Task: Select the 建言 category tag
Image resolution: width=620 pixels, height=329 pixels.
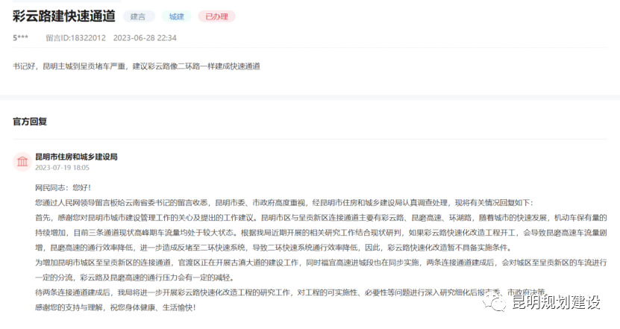Action: coord(138,16)
